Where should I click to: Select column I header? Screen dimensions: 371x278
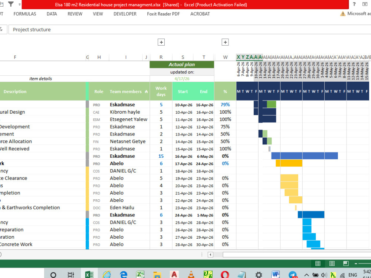(126, 57)
